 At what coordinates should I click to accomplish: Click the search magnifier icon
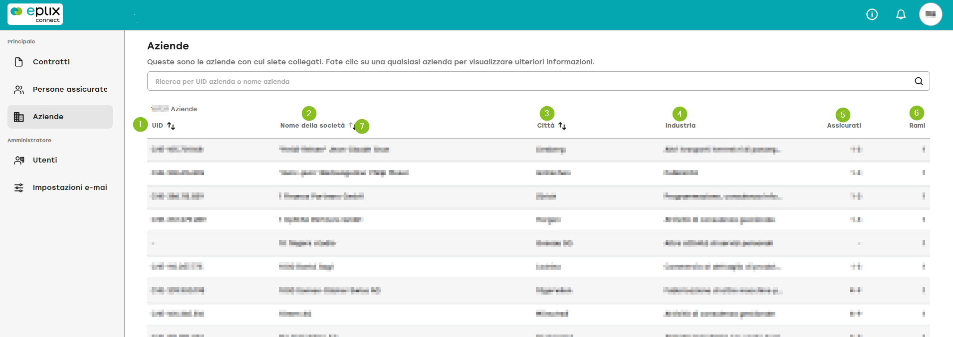pyautogui.click(x=919, y=81)
